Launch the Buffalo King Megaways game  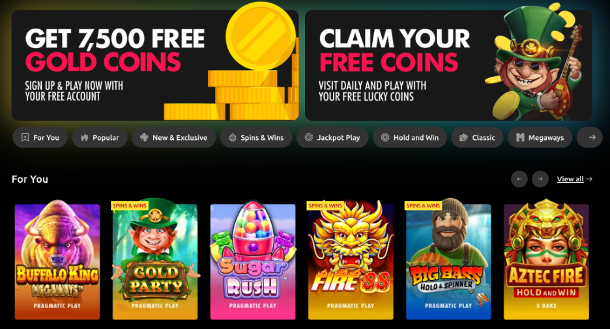pos(57,261)
